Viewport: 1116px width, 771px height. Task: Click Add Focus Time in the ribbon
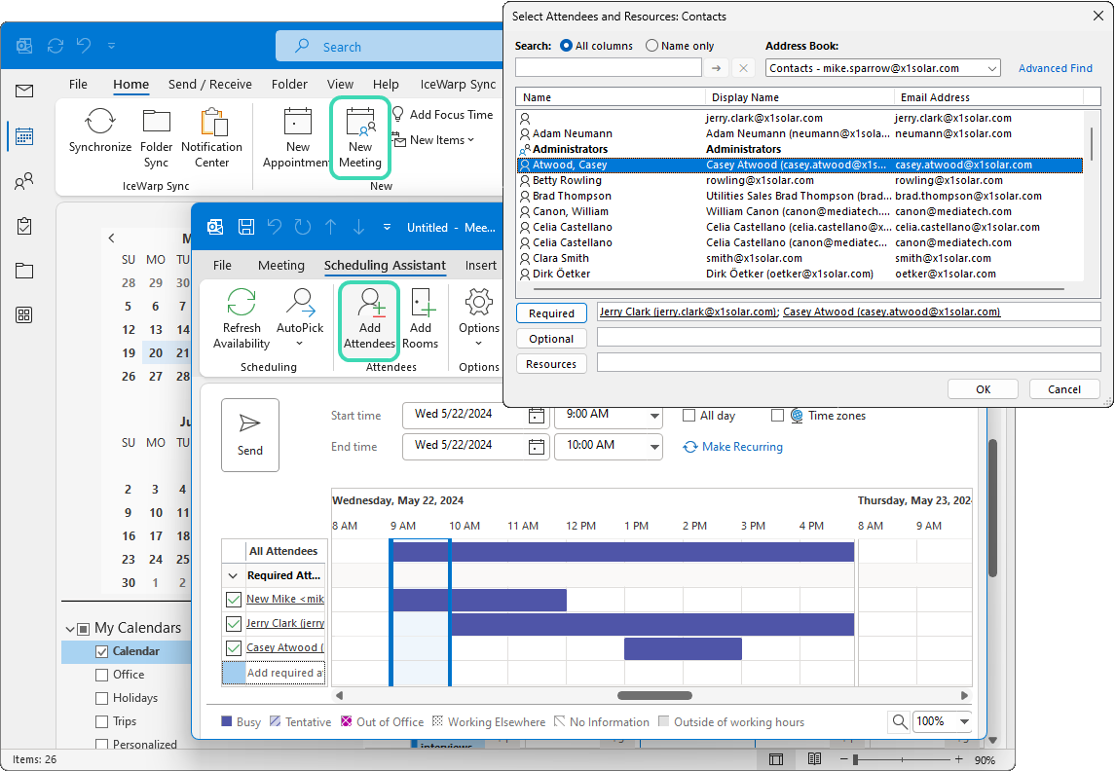pos(443,115)
